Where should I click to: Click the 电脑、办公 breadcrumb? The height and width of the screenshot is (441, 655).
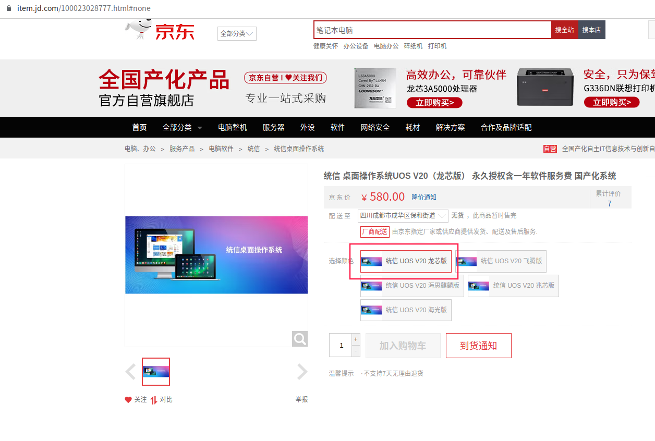tap(140, 149)
